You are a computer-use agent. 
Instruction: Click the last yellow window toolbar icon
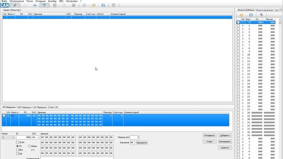coord(114,5)
